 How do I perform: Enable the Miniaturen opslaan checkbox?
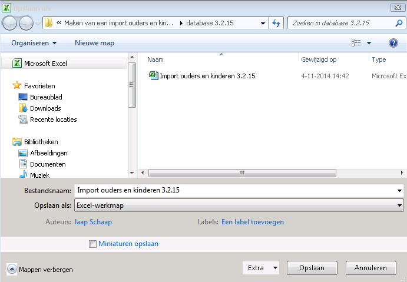click(x=92, y=244)
